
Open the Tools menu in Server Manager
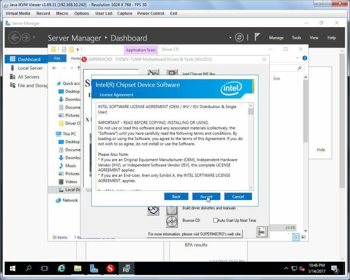pyautogui.click(x=297, y=38)
